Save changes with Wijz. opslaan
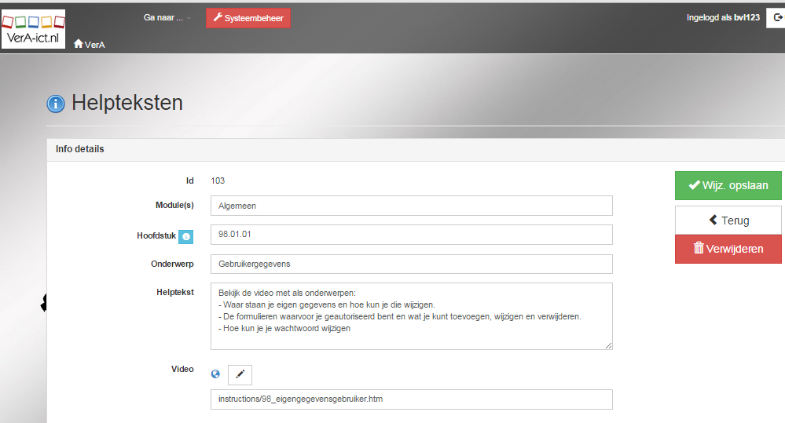This screenshot has width=785, height=423. (x=728, y=185)
